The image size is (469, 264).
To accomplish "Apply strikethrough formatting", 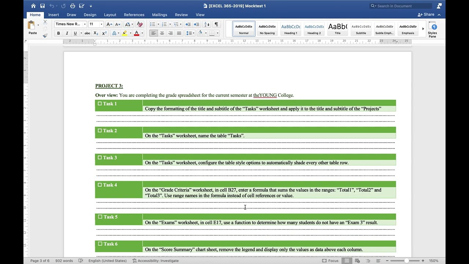I will (x=87, y=33).
